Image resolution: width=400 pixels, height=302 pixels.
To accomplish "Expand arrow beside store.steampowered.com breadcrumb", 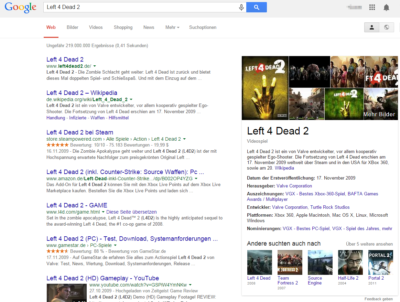I will tap(184, 139).
